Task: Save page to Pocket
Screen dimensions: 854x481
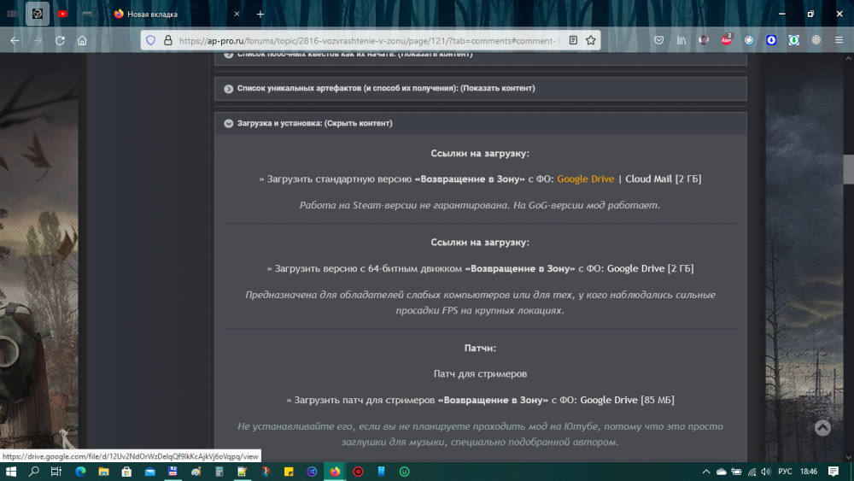Action: click(658, 40)
